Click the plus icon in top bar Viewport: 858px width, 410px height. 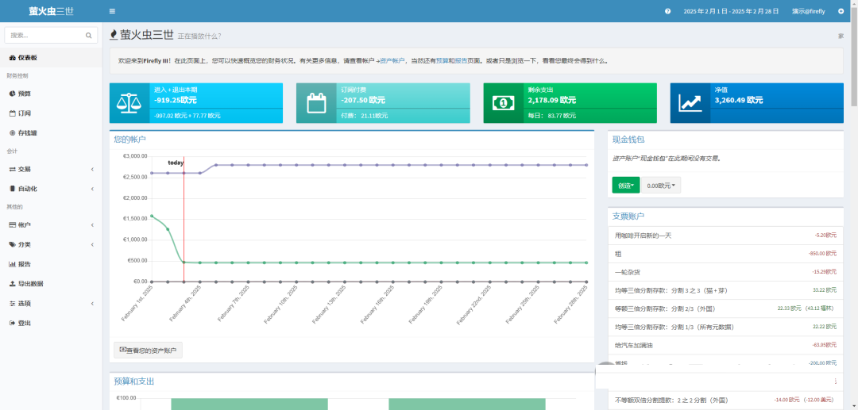click(x=841, y=11)
